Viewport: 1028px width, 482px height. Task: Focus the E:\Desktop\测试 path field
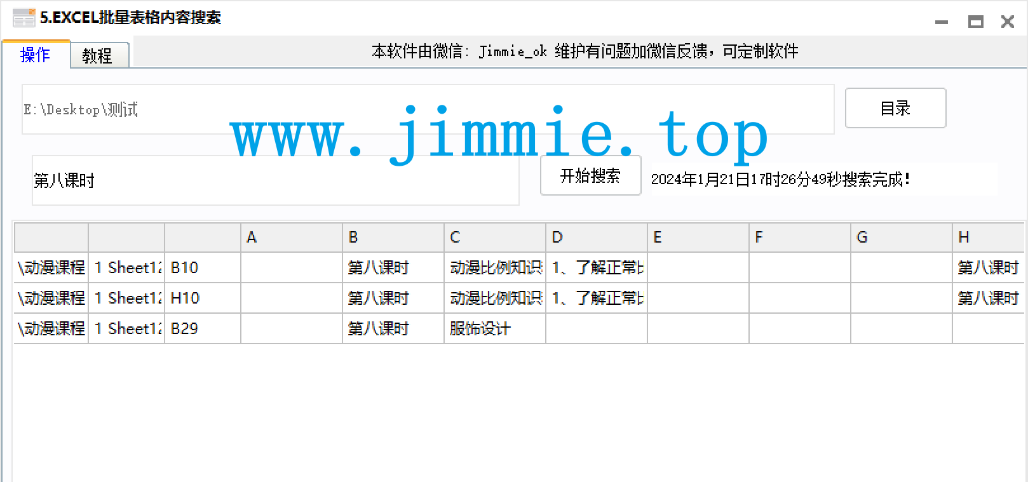[428, 109]
